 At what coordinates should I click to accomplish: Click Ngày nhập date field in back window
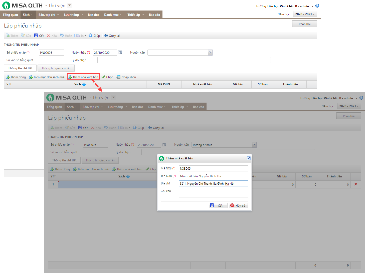point(105,53)
